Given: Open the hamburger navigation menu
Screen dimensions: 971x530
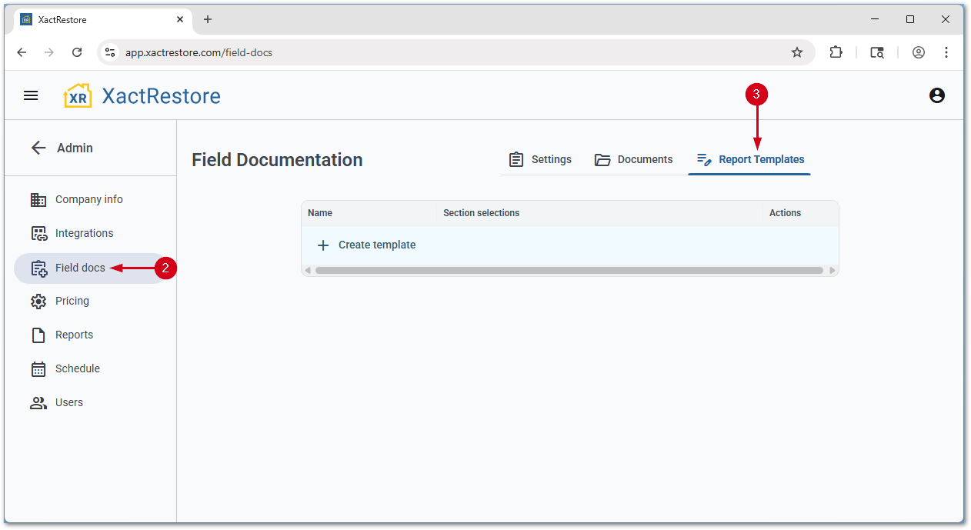Looking at the screenshot, I should pyautogui.click(x=31, y=95).
